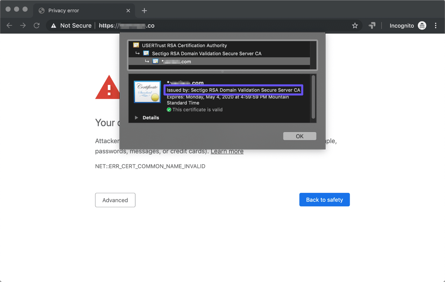Open a new tab with the plus button
Screen dimensions: 445x282
pos(144,11)
